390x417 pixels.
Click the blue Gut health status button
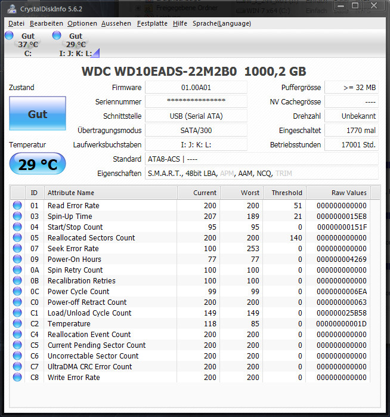pyautogui.click(x=38, y=113)
